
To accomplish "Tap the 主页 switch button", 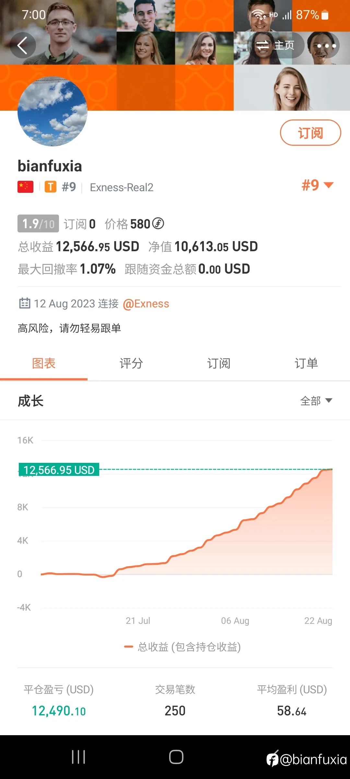I will (275, 45).
